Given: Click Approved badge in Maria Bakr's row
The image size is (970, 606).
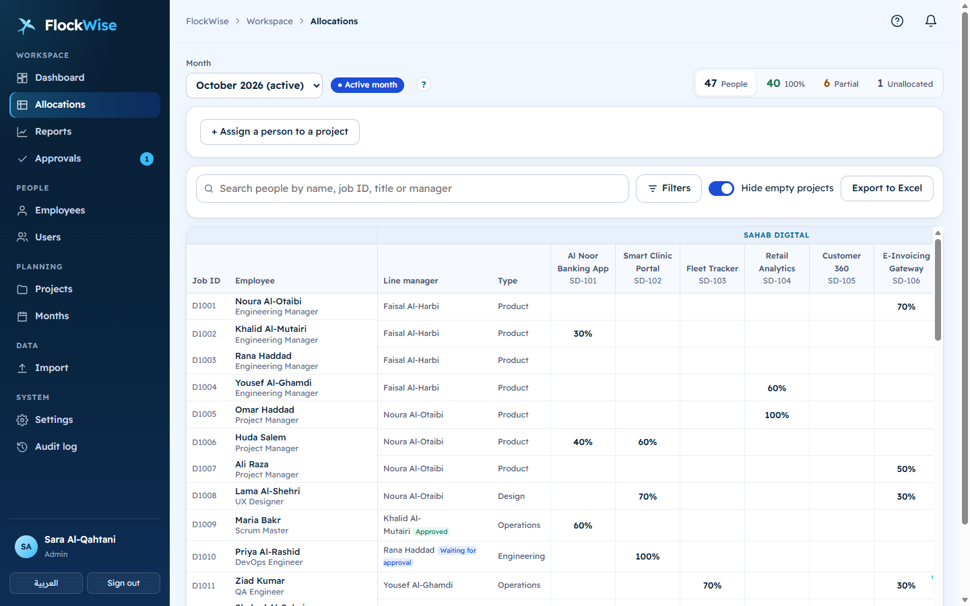Looking at the screenshot, I should pyautogui.click(x=432, y=532).
